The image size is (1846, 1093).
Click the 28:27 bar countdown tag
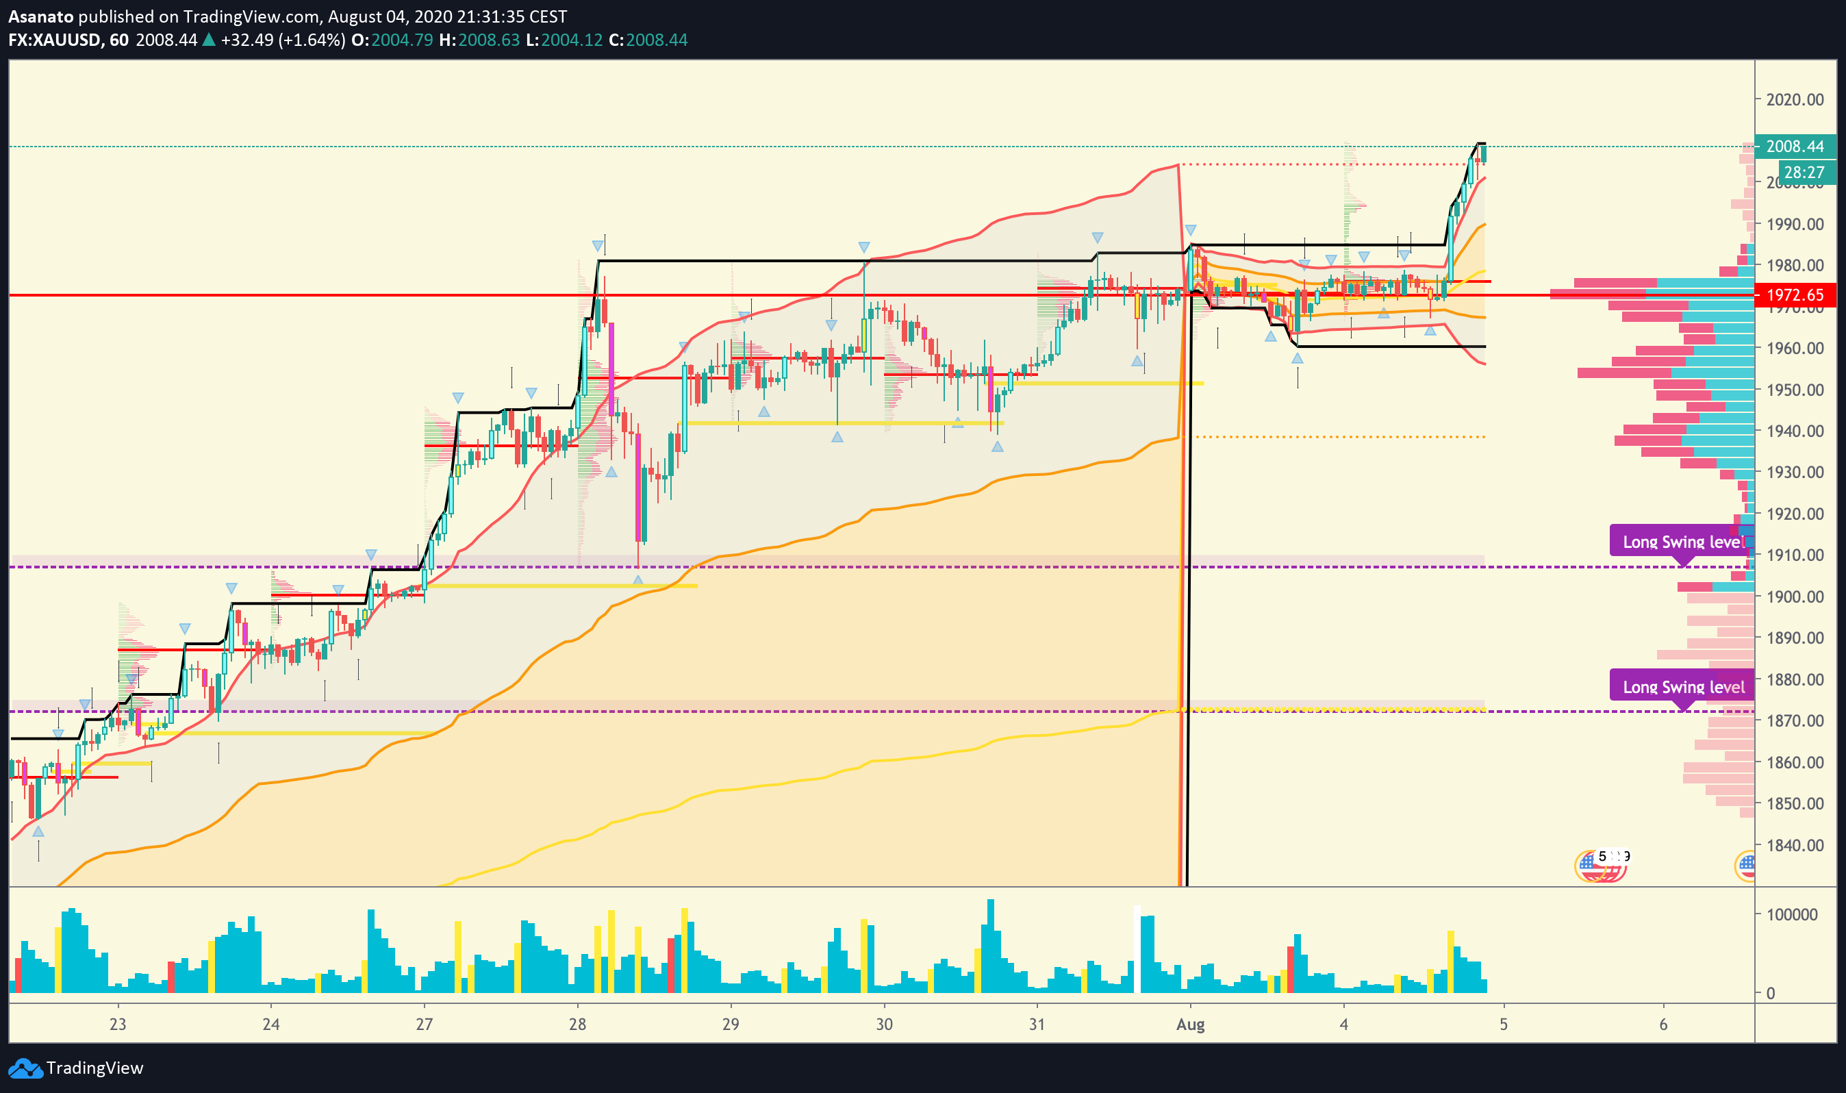point(1806,173)
